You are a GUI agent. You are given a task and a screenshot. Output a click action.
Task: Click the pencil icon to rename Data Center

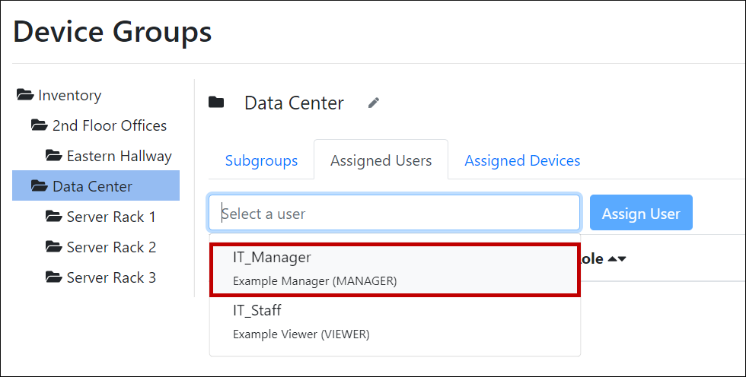373,103
